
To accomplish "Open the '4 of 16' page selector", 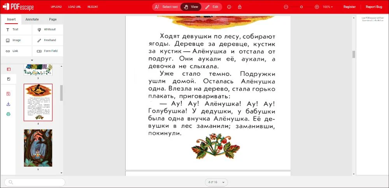I will click(216, 182).
